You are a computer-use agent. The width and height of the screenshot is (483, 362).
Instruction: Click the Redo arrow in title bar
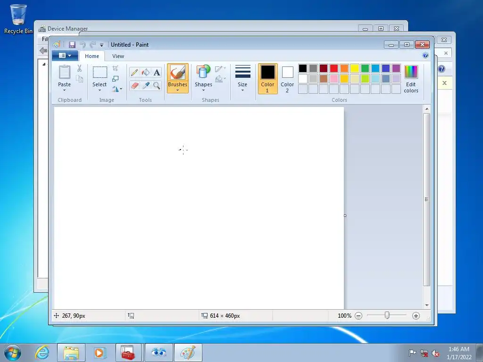[93, 45]
